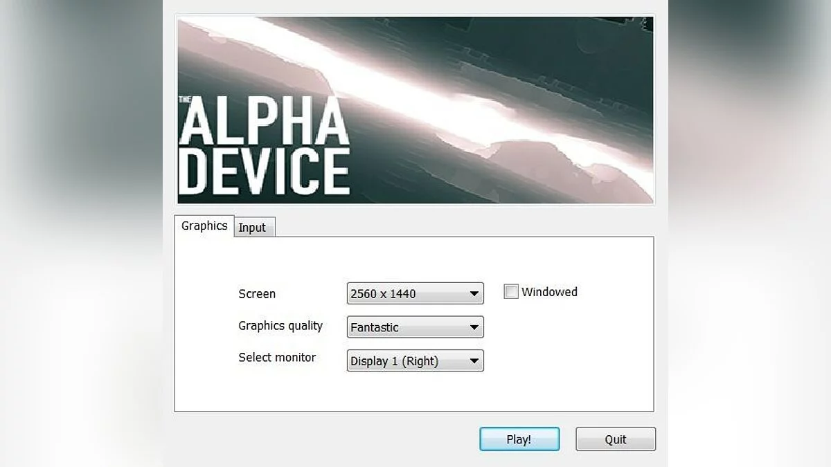Switch to the Input tab

coord(253,227)
